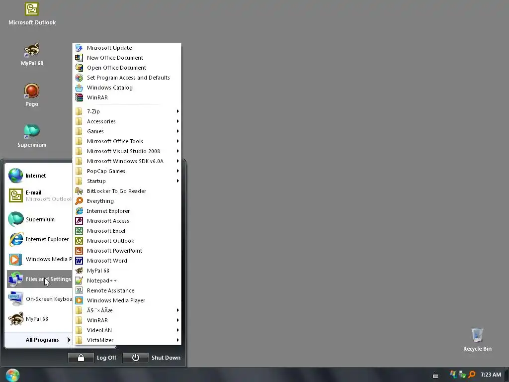Click the Everything search tray icon
The width and height of the screenshot is (509, 382).
click(472, 375)
